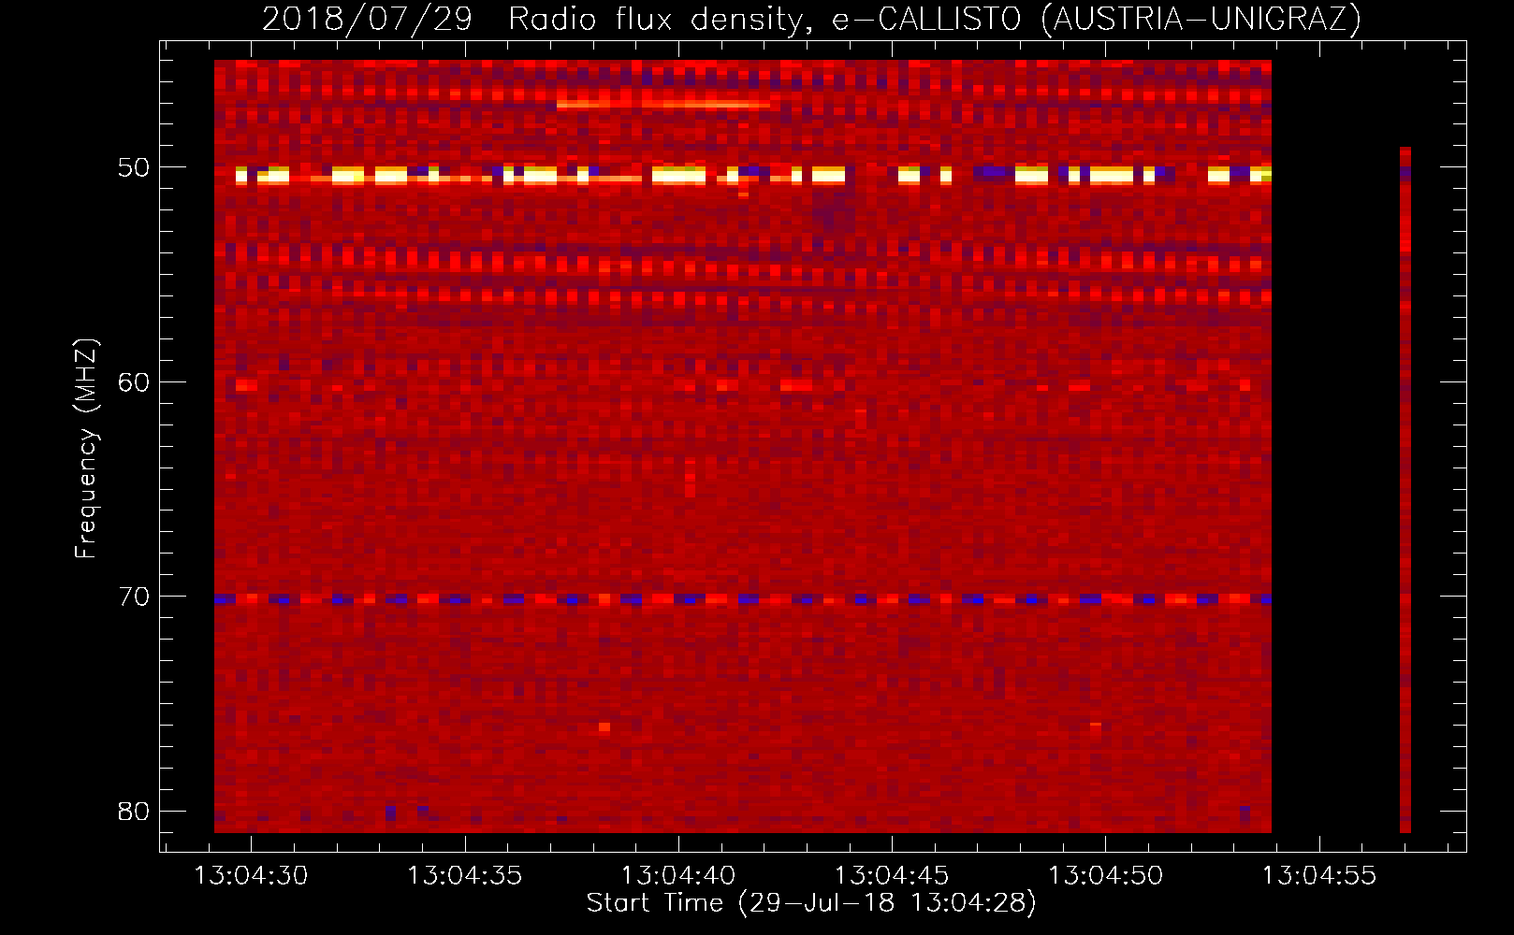Click the thin orange streak near 47 MHz
The width and height of the screenshot is (1514, 935).
(663, 105)
